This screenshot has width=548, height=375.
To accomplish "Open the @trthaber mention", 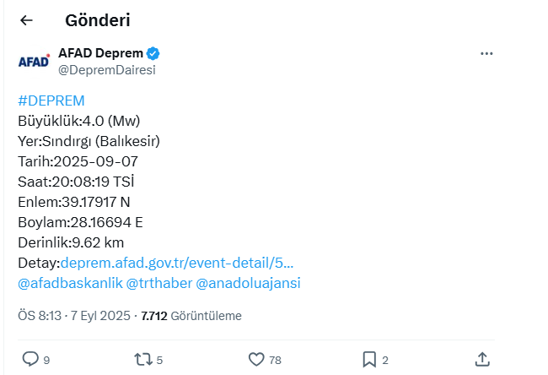I will 159,283.
